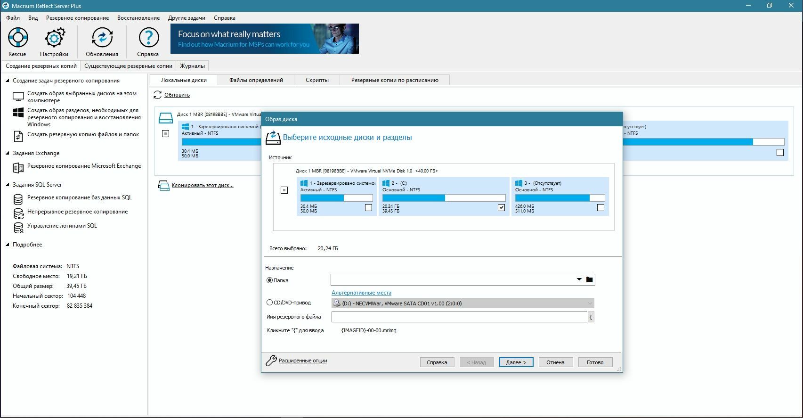The height and width of the screenshot is (418, 803).
Task: Select the CD/DVD-привод radio button
Action: 270,303
